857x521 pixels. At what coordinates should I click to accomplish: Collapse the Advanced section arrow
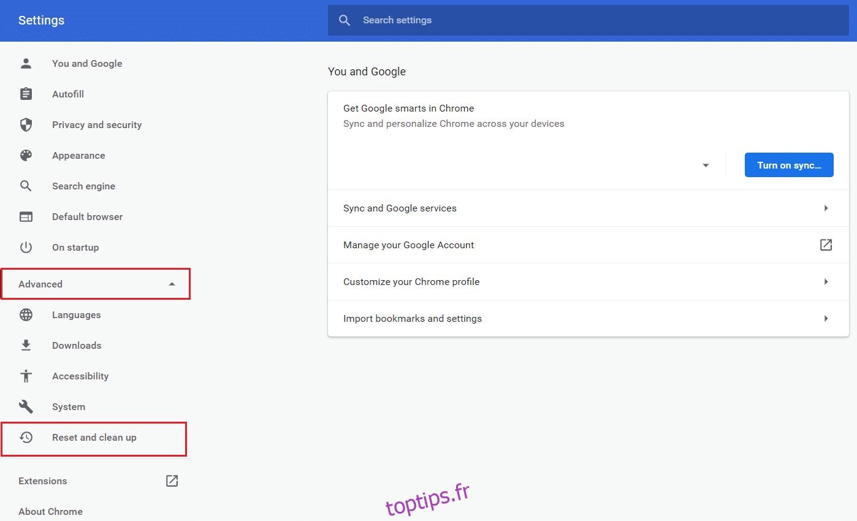pyautogui.click(x=172, y=284)
